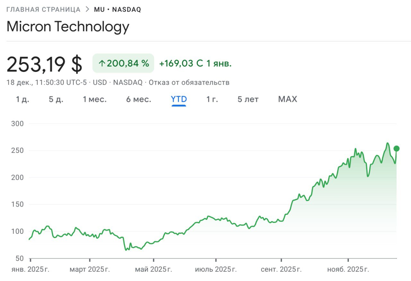Click the сент. 2025 г. axis label
This screenshot has width=411, height=281.
(x=281, y=269)
